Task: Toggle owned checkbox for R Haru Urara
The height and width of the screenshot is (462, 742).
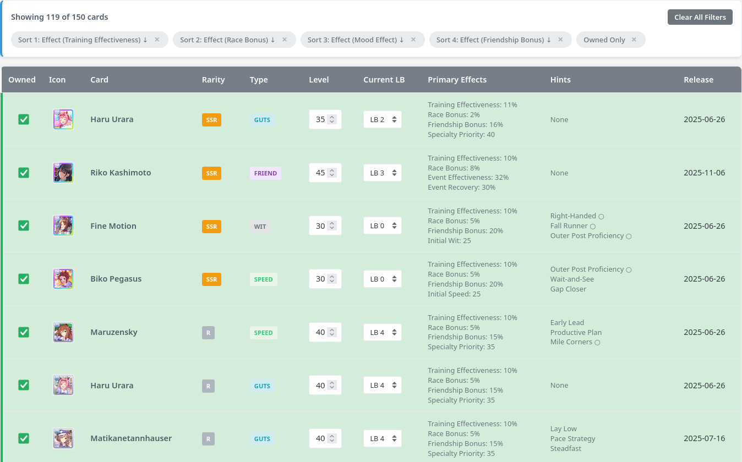Action: pyautogui.click(x=24, y=386)
